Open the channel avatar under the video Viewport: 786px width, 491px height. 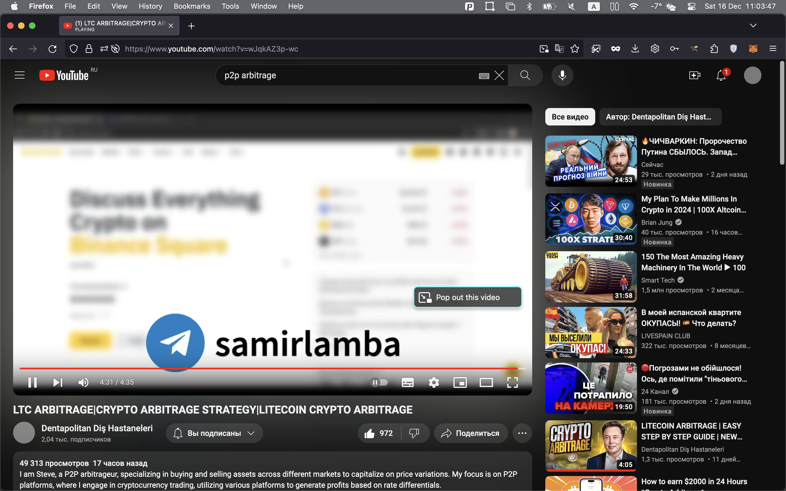(x=24, y=433)
